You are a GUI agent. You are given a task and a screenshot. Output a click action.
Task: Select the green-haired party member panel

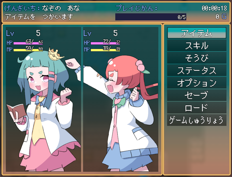click(x=43, y=99)
